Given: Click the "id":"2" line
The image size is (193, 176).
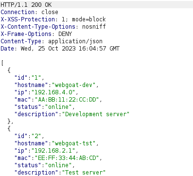Looking at the screenshot, I should 29,136.
